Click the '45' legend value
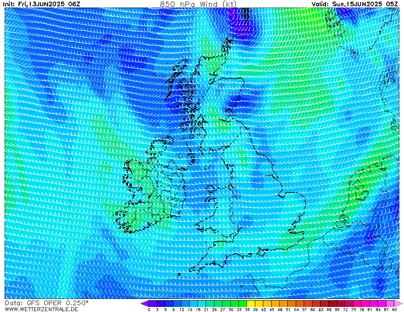404x312 pixels. tap(272, 309)
